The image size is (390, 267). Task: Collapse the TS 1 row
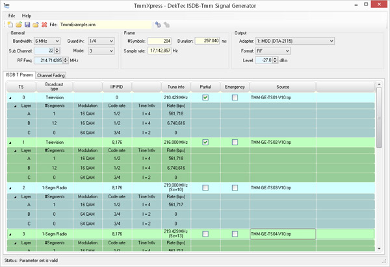(10, 143)
